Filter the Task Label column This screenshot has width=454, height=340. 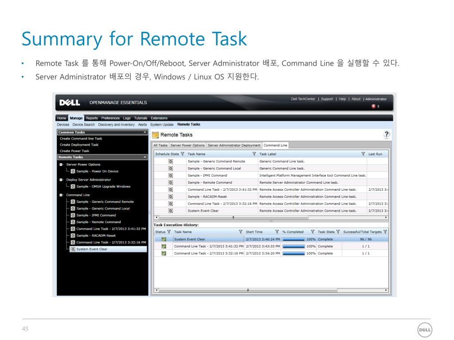pos(363,154)
